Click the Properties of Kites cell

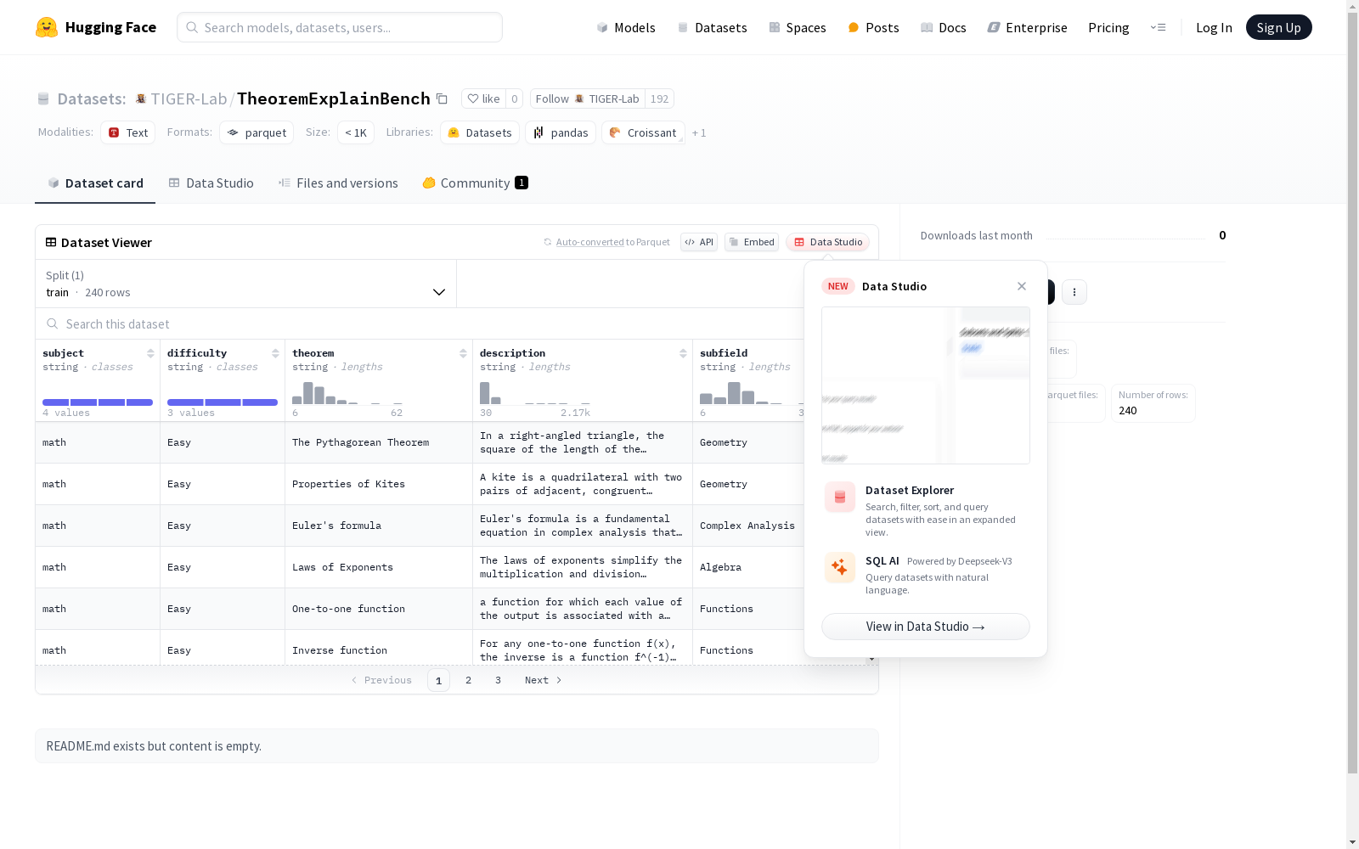(x=379, y=484)
